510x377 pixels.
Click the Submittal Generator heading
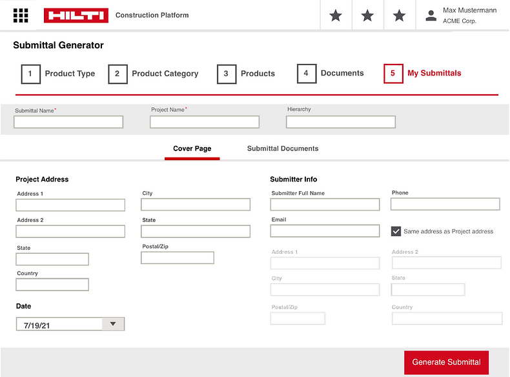(x=59, y=45)
